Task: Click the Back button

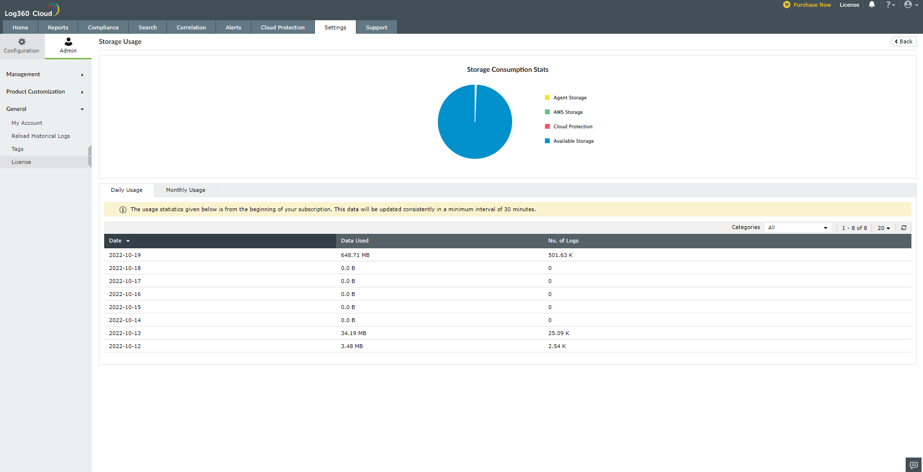Action: pyautogui.click(x=903, y=41)
